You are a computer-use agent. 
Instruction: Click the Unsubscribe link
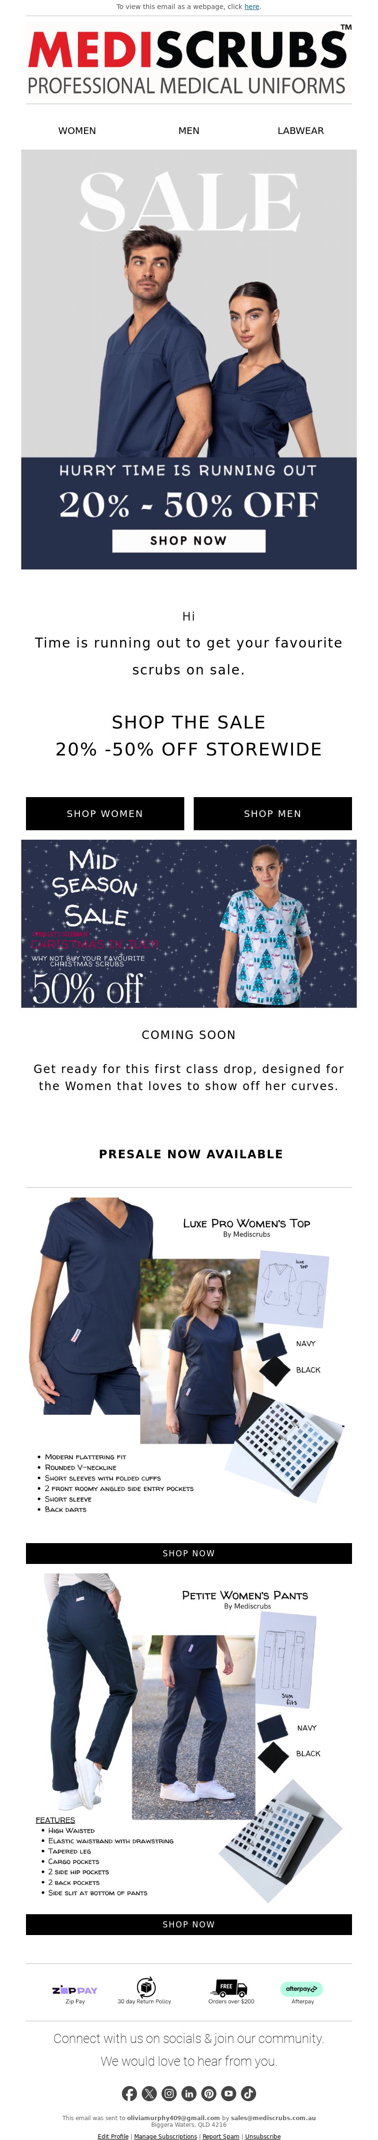[x=263, y=2136]
